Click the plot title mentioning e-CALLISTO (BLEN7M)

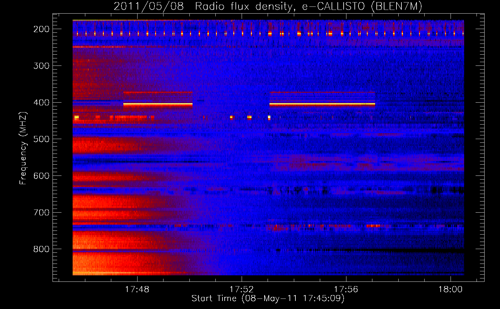tap(268, 6)
